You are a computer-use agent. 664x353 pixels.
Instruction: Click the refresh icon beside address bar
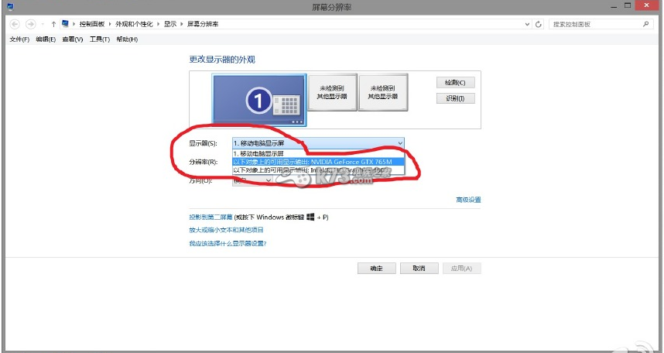[x=539, y=24]
